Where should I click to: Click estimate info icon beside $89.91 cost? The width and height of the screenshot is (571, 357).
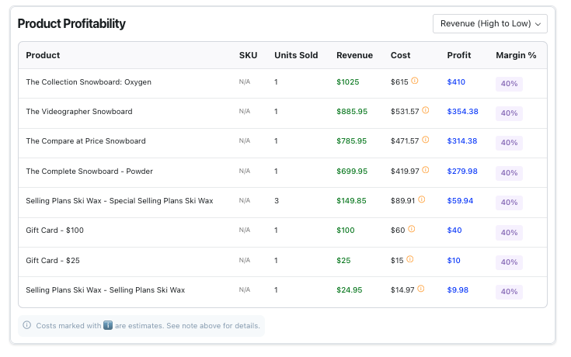click(421, 199)
